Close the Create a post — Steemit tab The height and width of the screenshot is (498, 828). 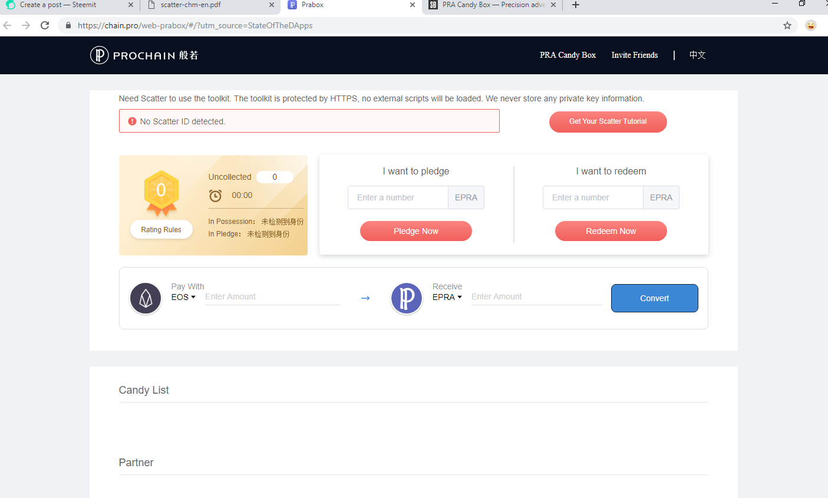131,5
